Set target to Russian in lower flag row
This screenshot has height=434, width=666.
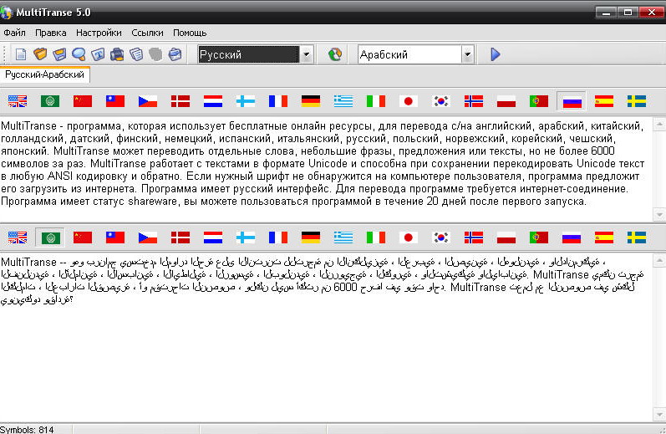tap(572, 237)
